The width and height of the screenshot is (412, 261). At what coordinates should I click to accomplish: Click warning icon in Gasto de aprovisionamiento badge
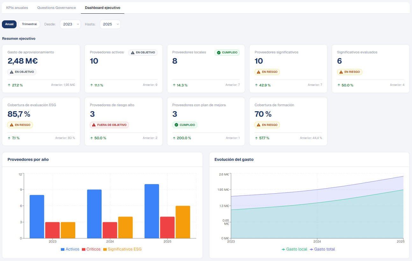[12, 72]
